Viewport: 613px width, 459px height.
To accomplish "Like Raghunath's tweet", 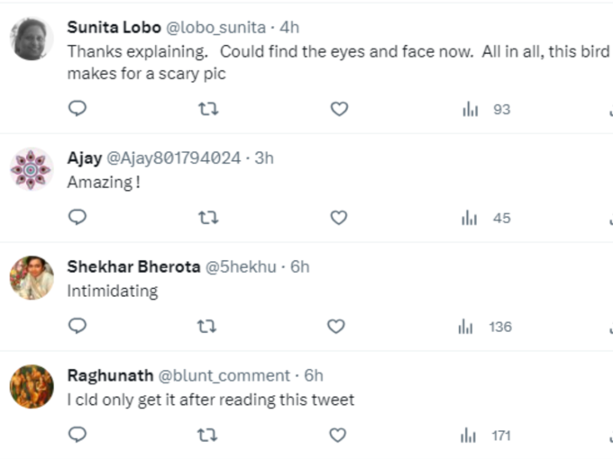I will coord(338,435).
